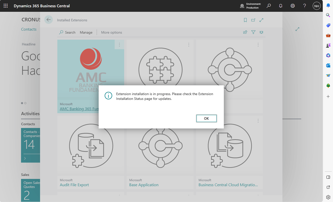Select the second headline dot
The width and height of the screenshot is (333, 202).
pyautogui.click(x=25, y=103)
